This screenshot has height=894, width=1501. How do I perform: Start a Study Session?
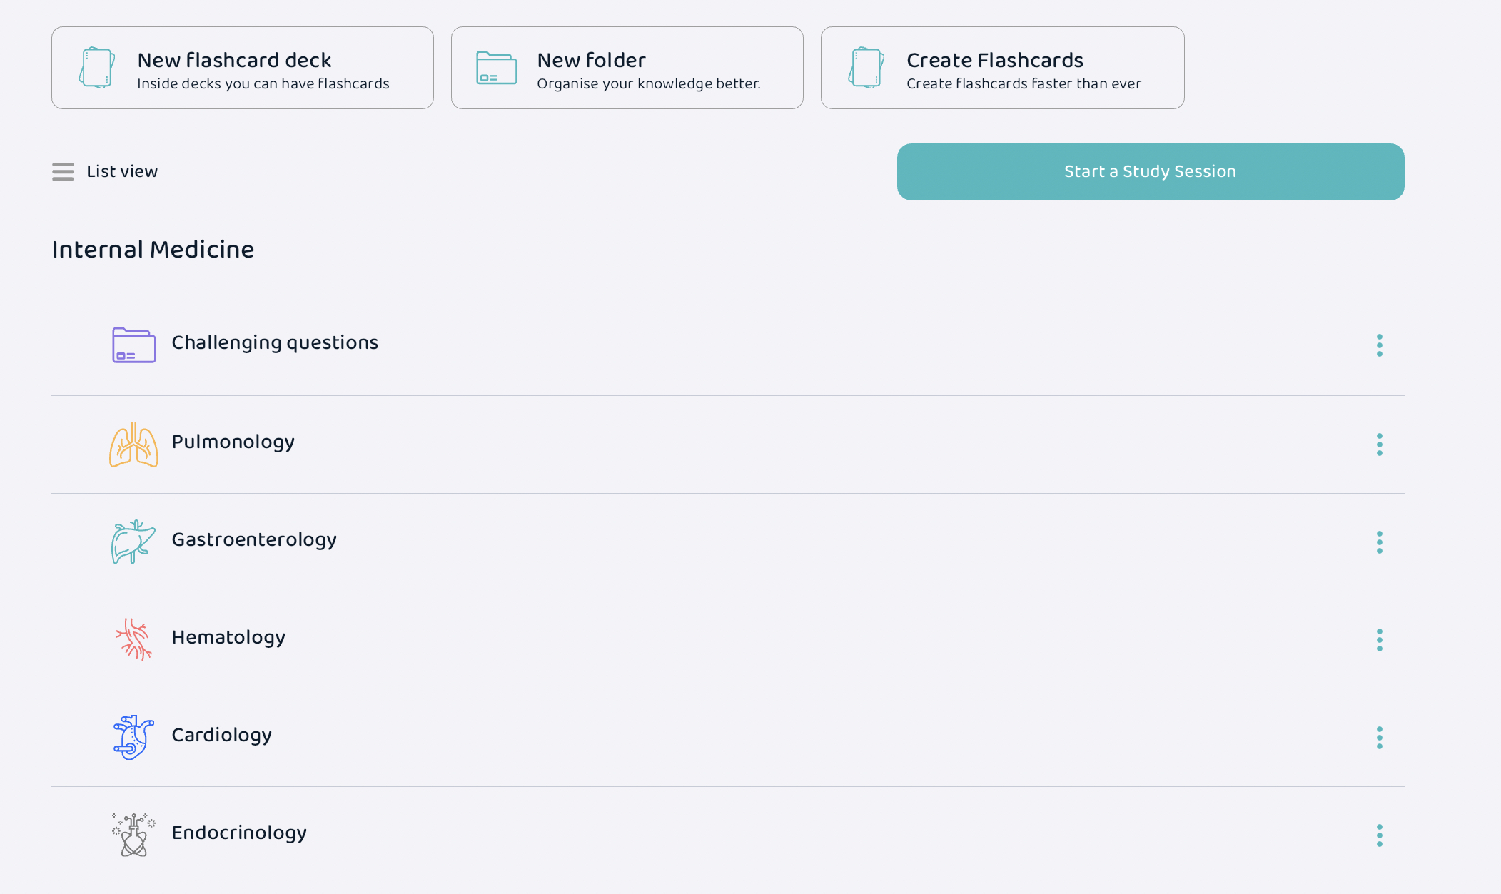click(x=1151, y=172)
